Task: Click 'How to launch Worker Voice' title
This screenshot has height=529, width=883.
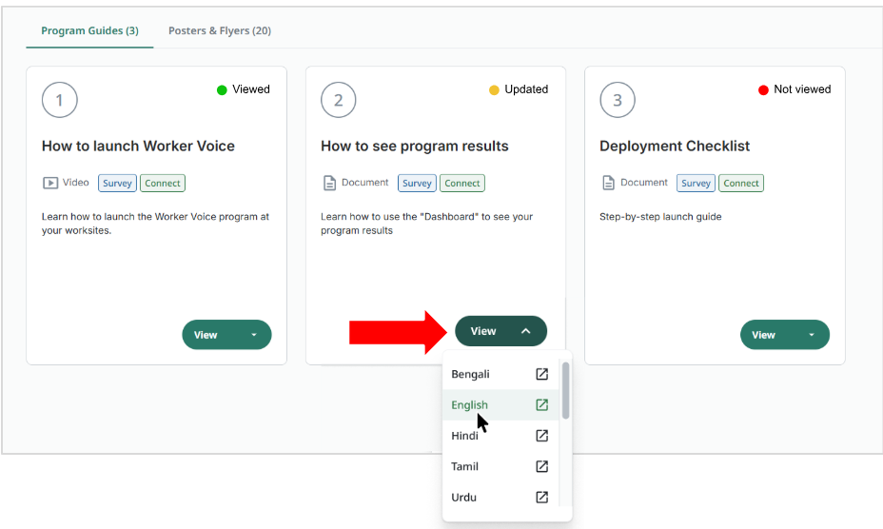Action: 138,146
